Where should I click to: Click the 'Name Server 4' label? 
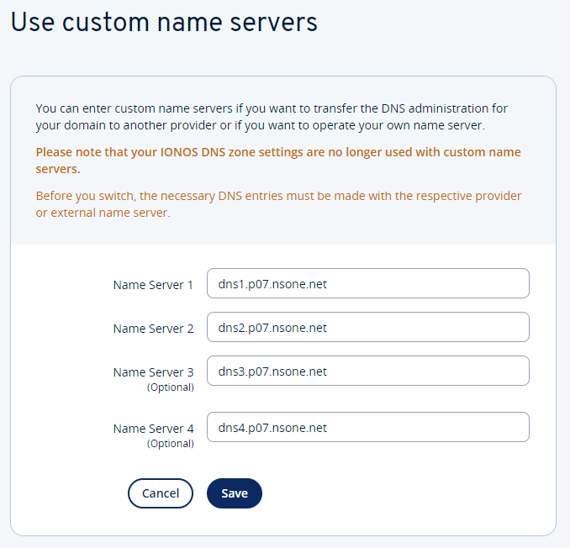coord(153,429)
